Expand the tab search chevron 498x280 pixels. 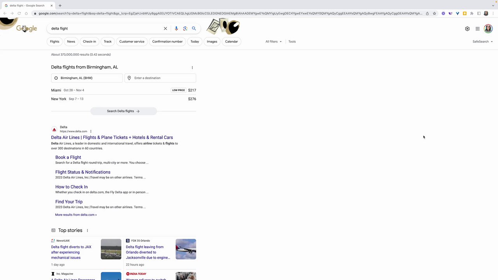pyautogui.click(x=493, y=5)
